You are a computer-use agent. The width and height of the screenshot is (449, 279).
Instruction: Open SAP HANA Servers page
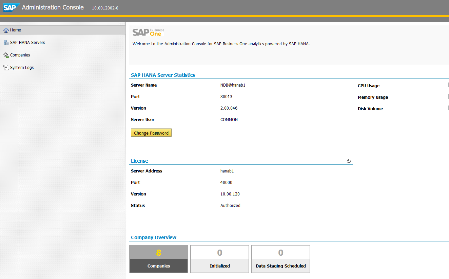pyautogui.click(x=63, y=43)
